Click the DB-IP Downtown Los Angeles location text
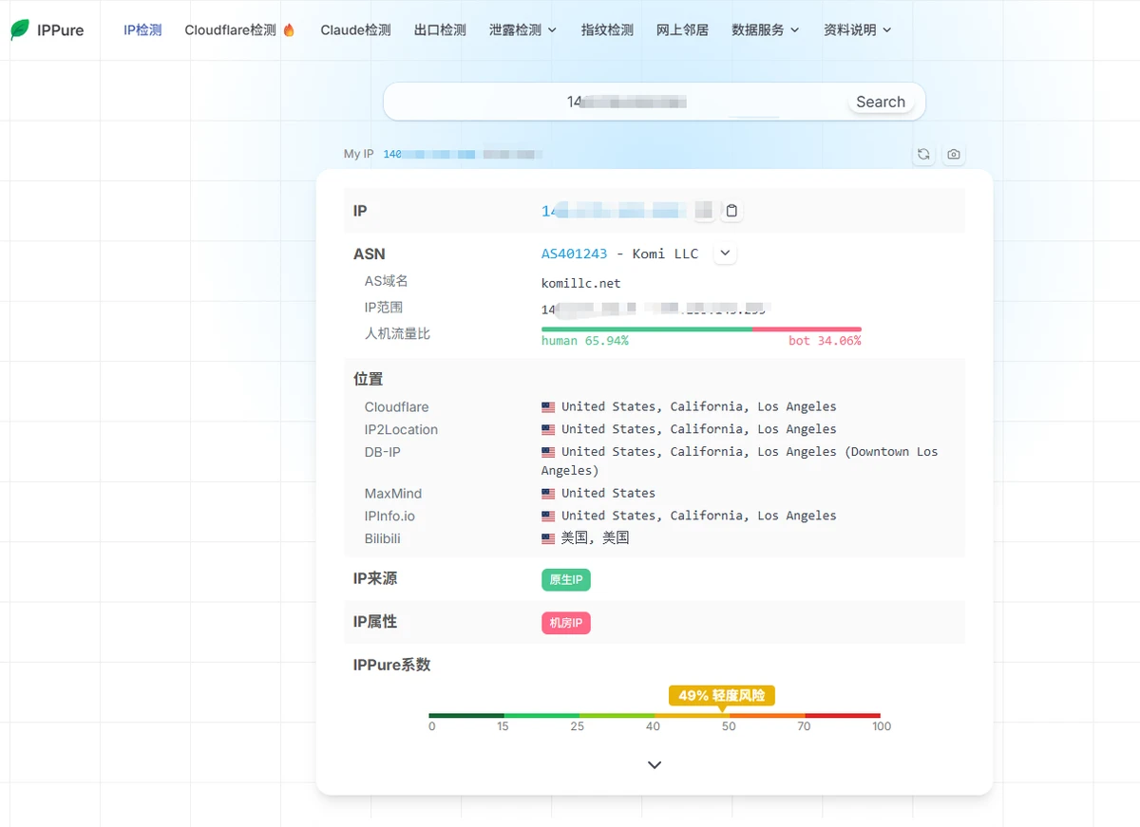The image size is (1140, 827). (x=739, y=461)
